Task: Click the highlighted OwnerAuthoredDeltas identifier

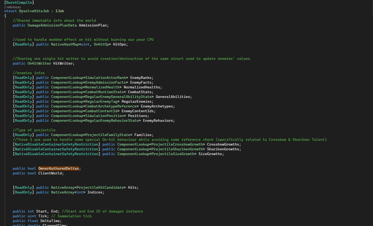Action: pos(58,168)
